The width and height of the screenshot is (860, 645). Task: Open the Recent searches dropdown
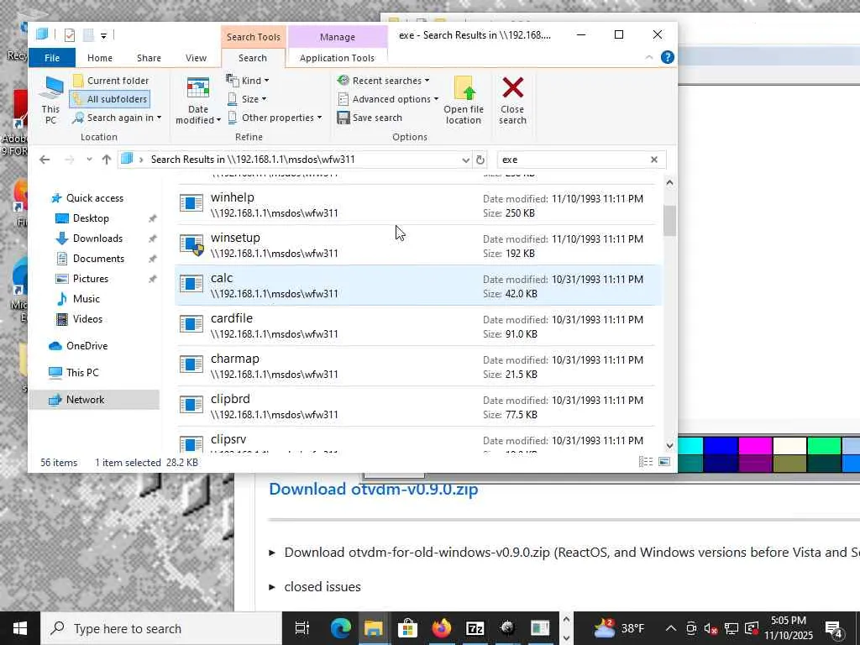[385, 81]
